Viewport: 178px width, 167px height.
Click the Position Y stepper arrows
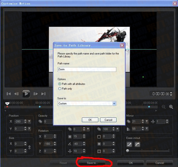click(x=25, y=129)
